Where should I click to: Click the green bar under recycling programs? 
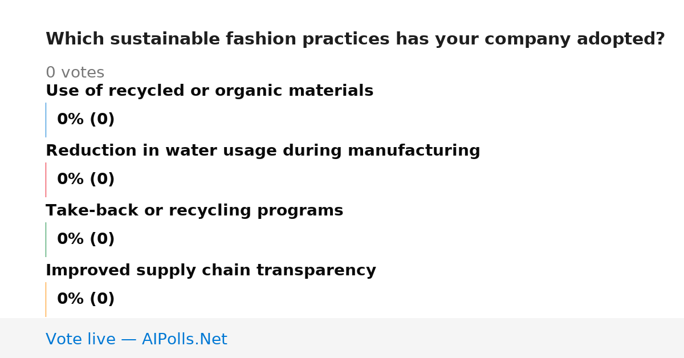point(46,239)
